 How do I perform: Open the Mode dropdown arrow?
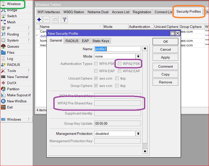[x=138, y=57]
